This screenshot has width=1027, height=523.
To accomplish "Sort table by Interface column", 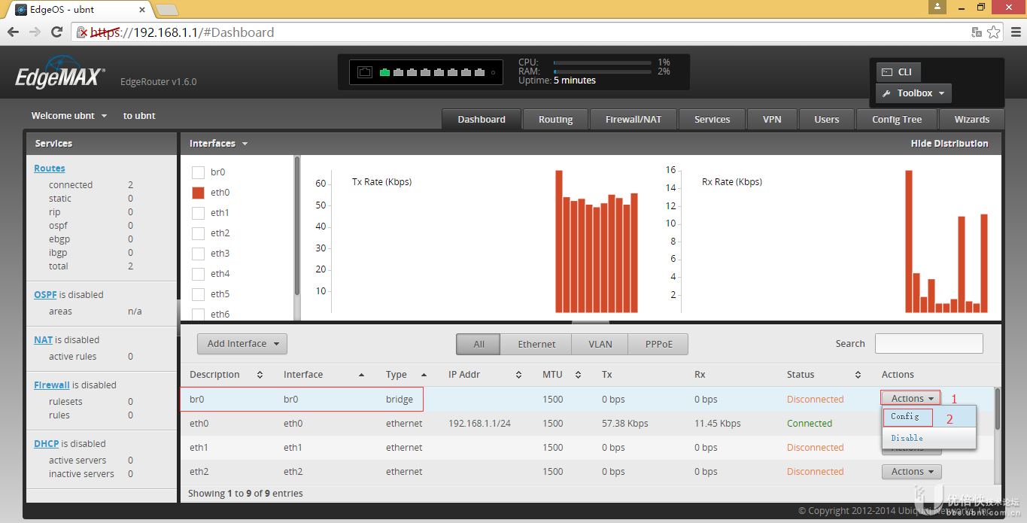I will pos(324,375).
